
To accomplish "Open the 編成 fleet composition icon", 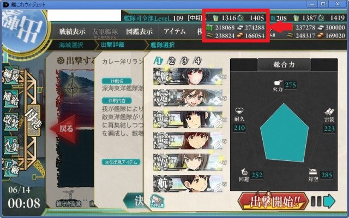I will [x=11, y=76].
